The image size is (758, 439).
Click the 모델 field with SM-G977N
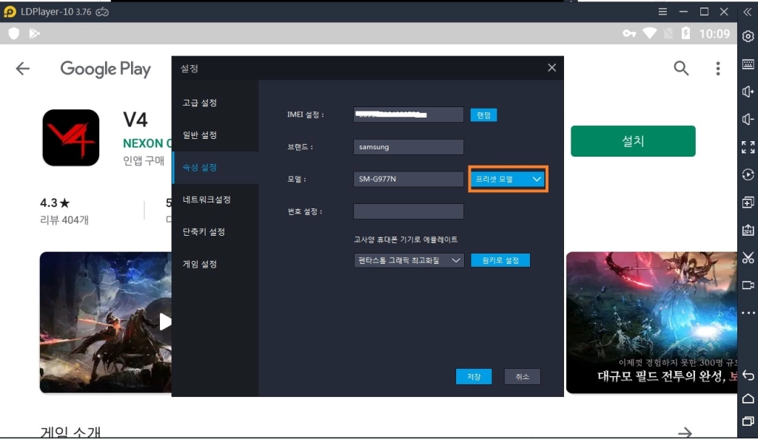(x=409, y=179)
